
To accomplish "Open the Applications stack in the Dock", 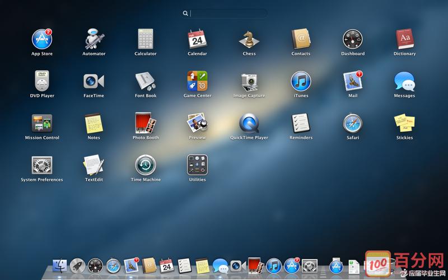I will [337, 265].
